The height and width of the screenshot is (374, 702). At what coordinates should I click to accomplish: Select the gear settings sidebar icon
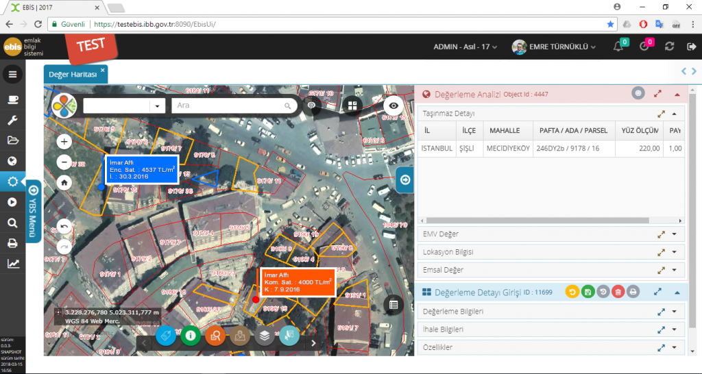point(12,182)
